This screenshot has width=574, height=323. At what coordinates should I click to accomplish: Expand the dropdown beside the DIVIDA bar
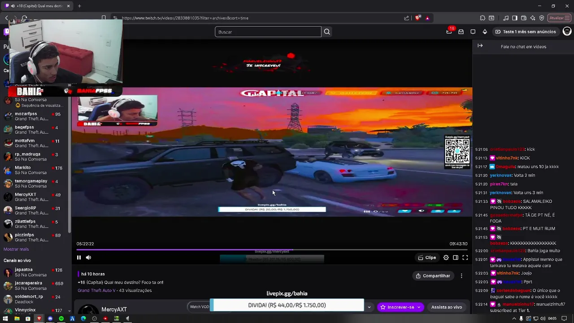(369, 307)
